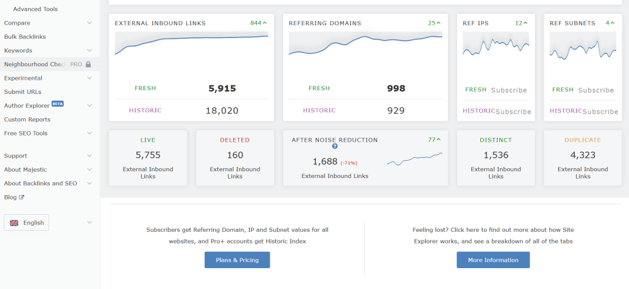Click the More Information button
The width and height of the screenshot is (629, 289).
(x=493, y=260)
